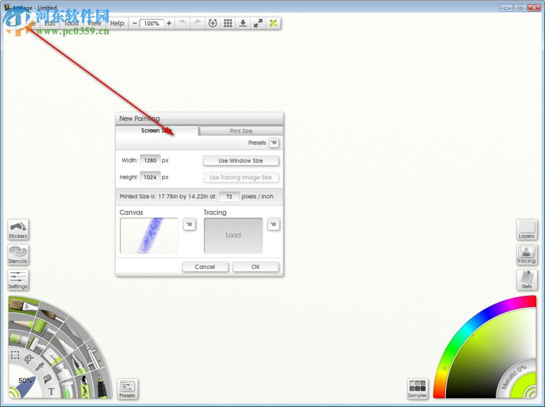Switch to the Screen Size tab
This screenshot has height=407, width=545.
pyautogui.click(x=156, y=131)
